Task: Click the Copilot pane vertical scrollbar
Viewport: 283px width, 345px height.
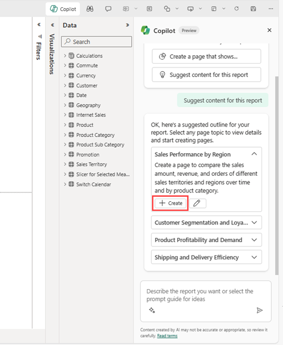Action: 277,175
